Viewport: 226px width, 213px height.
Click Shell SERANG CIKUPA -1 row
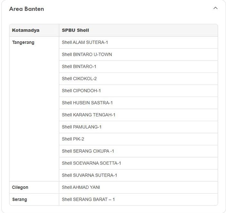pyautogui.click(x=88, y=151)
